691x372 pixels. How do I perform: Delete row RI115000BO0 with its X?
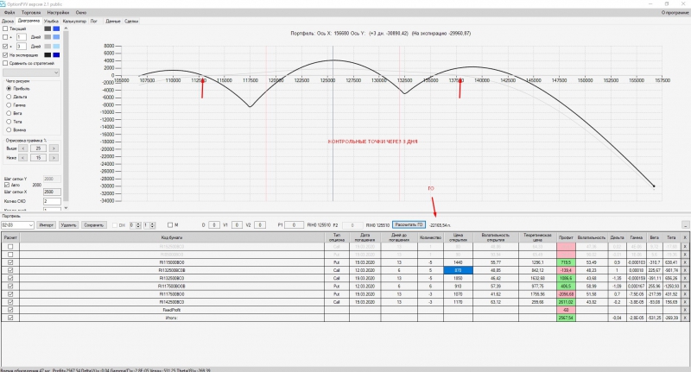coord(685,262)
